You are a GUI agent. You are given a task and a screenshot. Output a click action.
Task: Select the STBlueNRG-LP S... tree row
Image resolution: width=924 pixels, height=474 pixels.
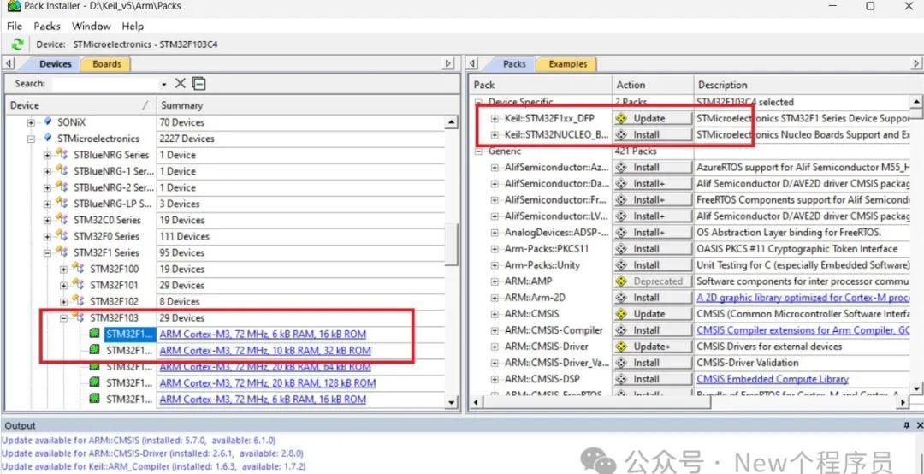tap(113, 204)
